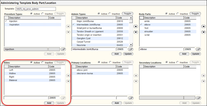Click Add button under Admin Types

pyautogui.click(x=117, y=54)
